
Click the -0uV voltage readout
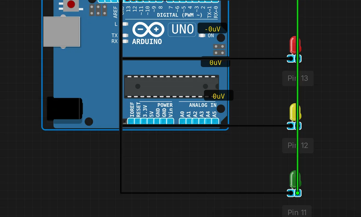212,29
